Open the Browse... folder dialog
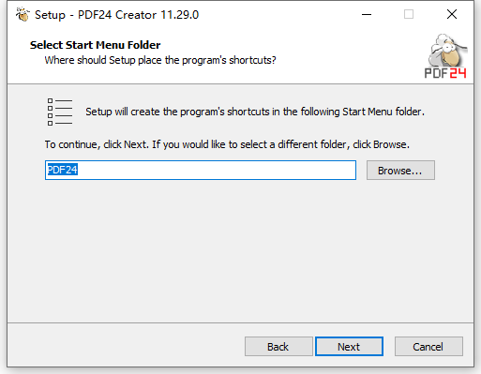Image resolution: width=481 pixels, height=374 pixels. (x=400, y=171)
